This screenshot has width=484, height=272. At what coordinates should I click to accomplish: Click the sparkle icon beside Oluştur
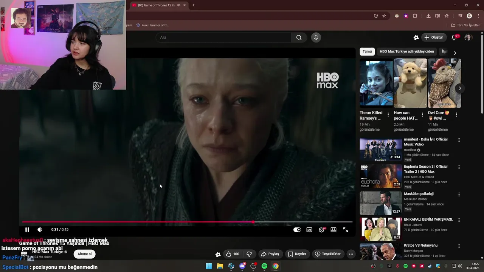pyautogui.click(x=416, y=37)
